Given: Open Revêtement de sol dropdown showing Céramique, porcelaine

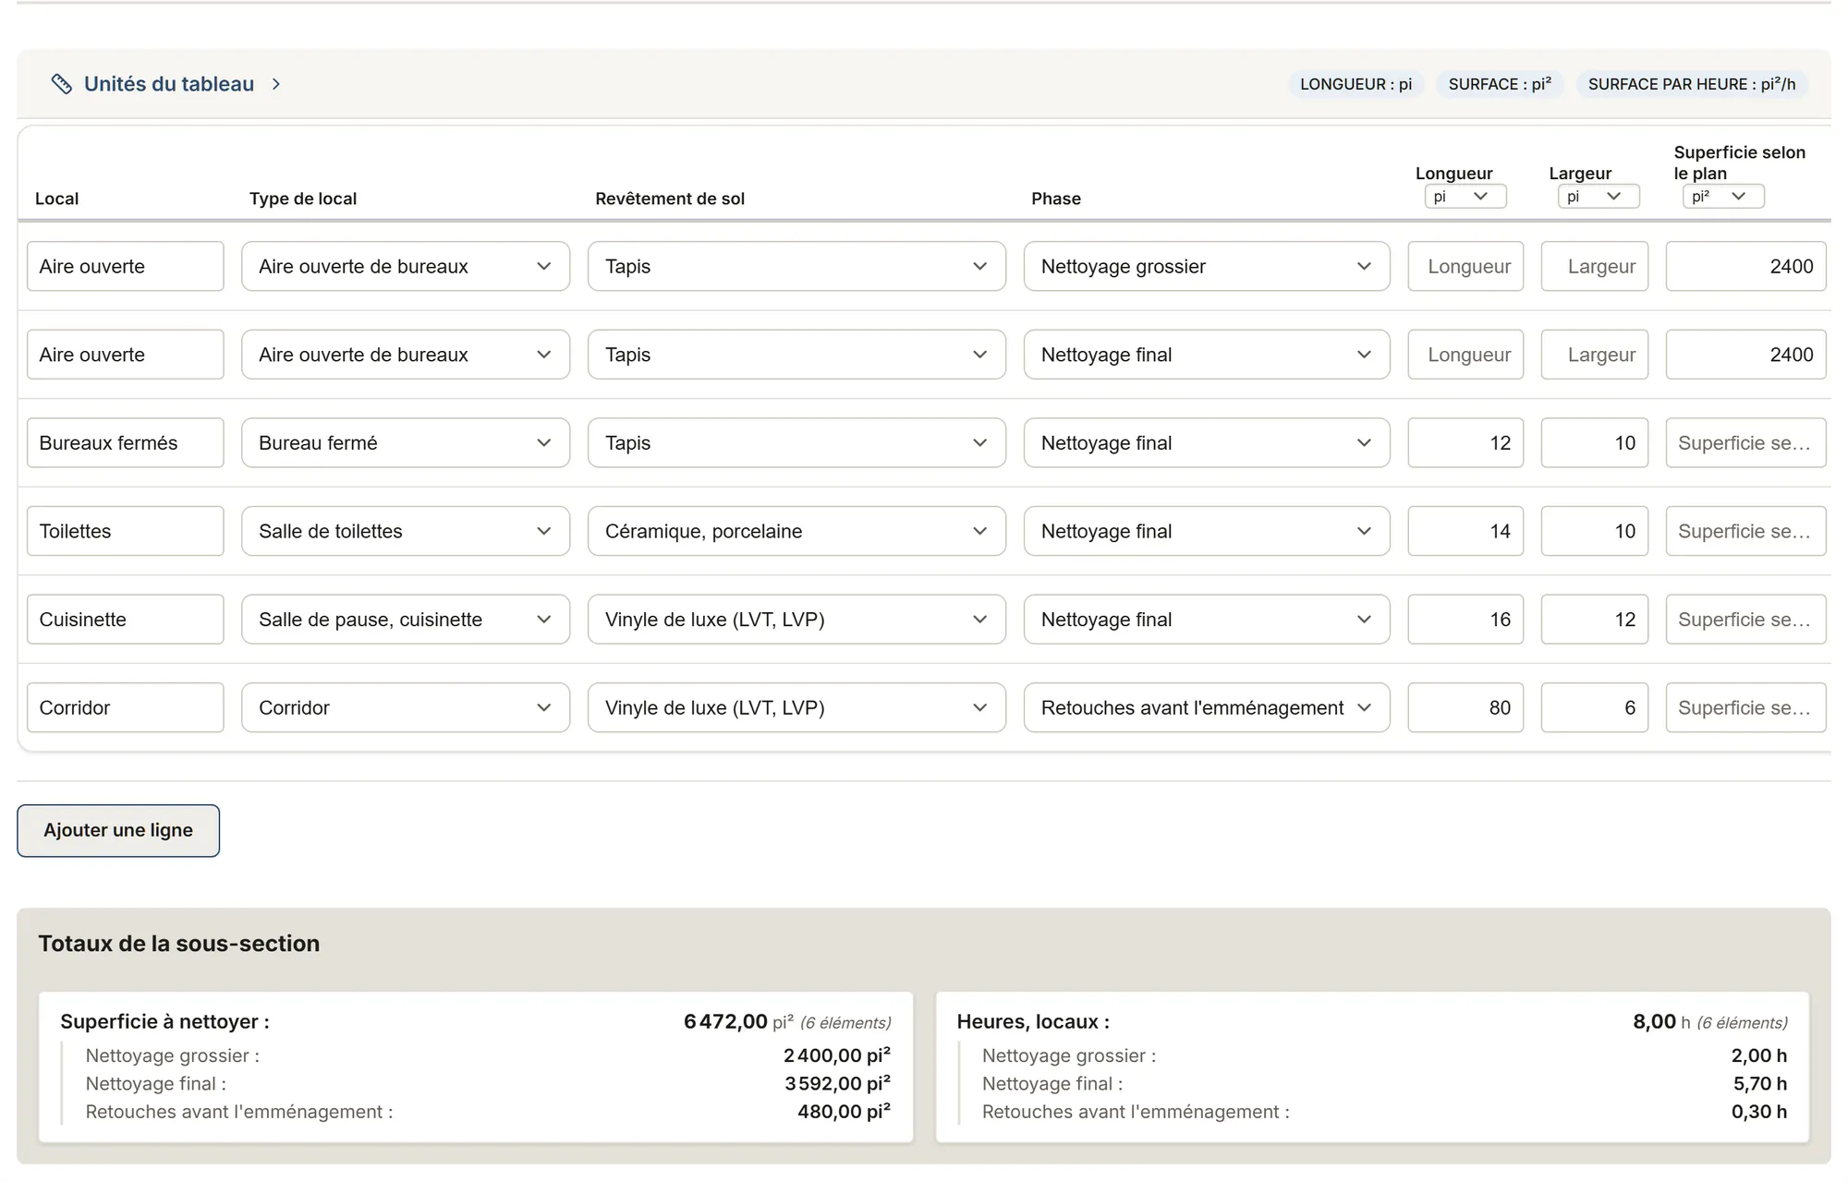Looking at the screenshot, I should (x=796, y=531).
